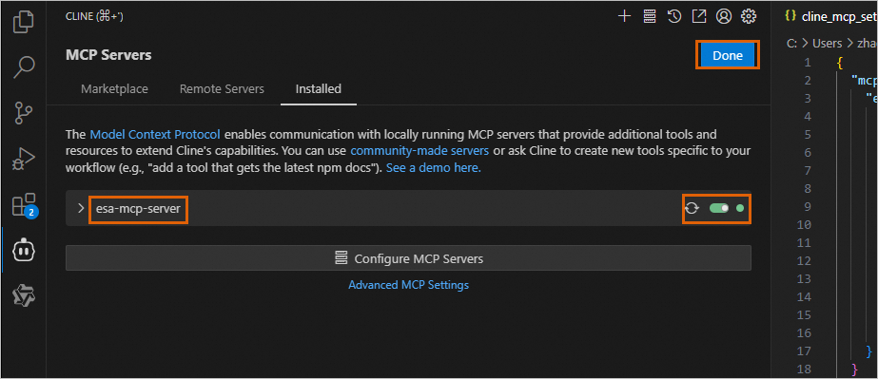Open Advanced MCP Settings link

tap(409, 285)
